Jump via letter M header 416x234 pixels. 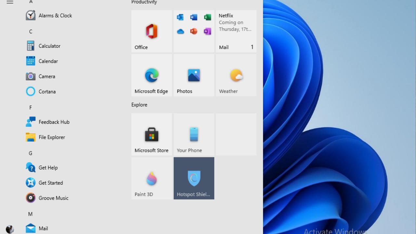point(31,214)
